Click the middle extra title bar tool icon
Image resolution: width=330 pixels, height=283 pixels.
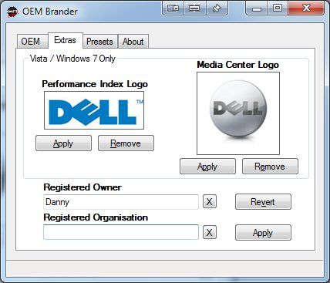[194, 8]
